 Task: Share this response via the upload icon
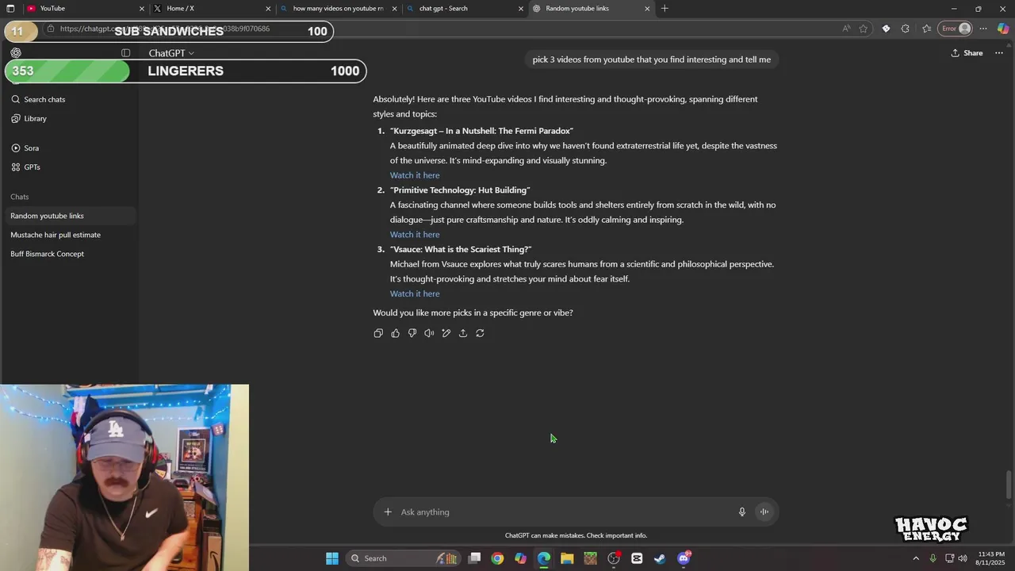[x=463, y=333]
